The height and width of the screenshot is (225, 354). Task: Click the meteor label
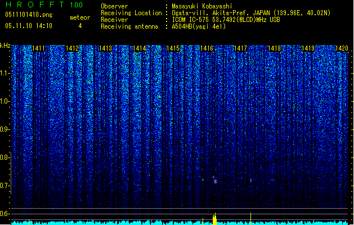80,17
